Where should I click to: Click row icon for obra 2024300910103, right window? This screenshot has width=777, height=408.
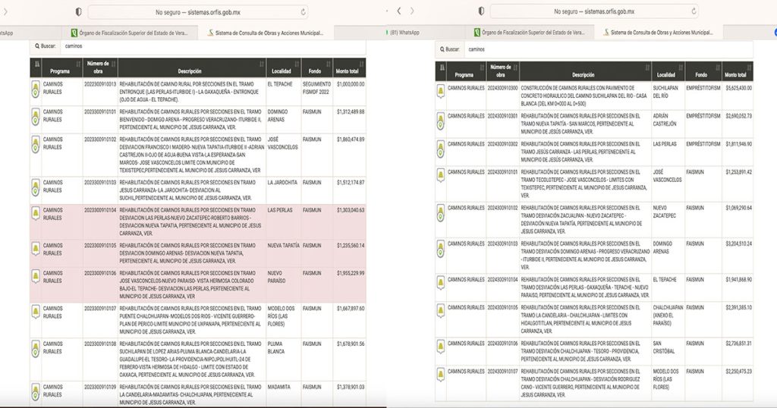pos(441,249)
